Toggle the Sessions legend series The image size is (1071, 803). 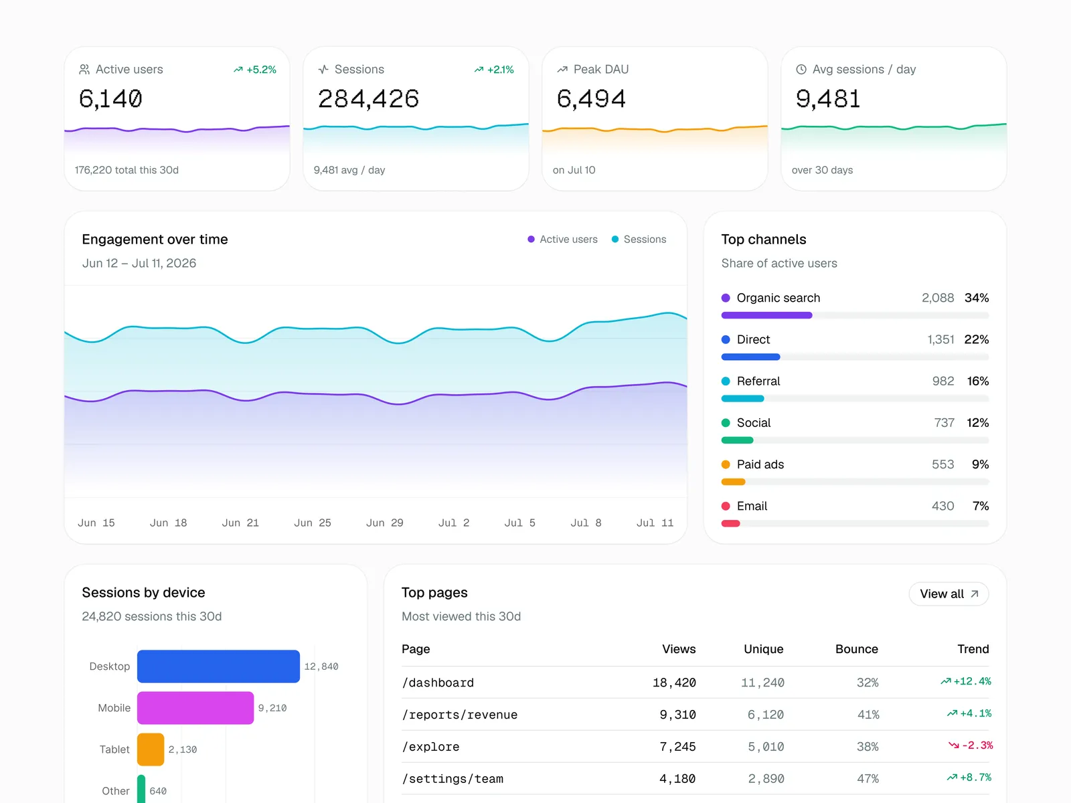639,240
